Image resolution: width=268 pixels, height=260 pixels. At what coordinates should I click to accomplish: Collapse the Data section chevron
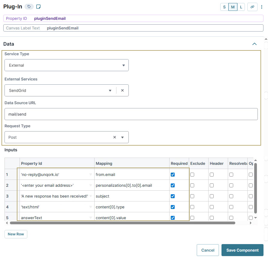tap(254, 44)
